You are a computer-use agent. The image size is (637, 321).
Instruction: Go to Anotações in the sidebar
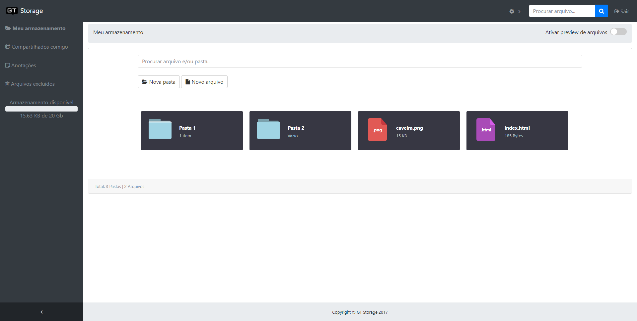(21, 65)
